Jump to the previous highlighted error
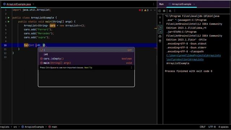This screenshot has width=231, height=130. [151, 10]
